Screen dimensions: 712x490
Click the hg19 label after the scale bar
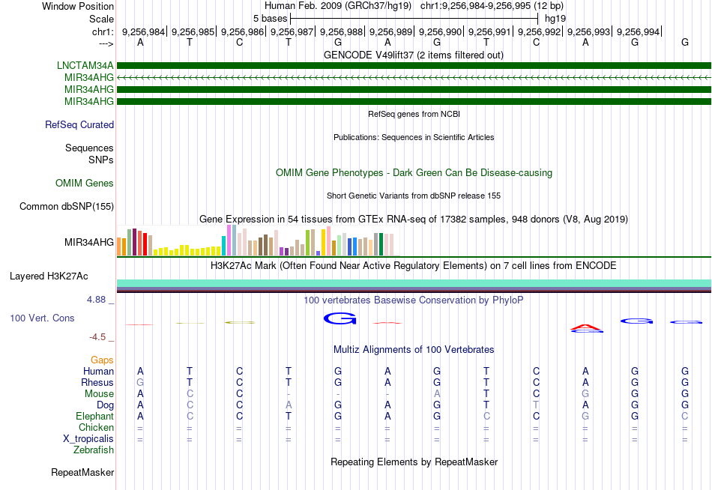pyautogui.click(x=555, y=19)
